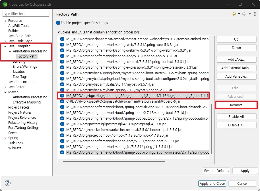
Task: Uncheck the tomcat-embed-websocket jar entry
Action: coord(62,39)
